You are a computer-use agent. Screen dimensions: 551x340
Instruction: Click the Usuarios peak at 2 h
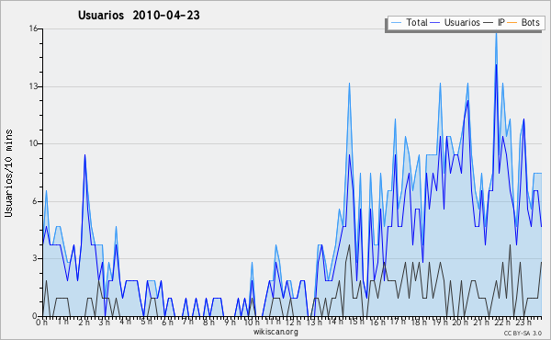click(84, 155)
